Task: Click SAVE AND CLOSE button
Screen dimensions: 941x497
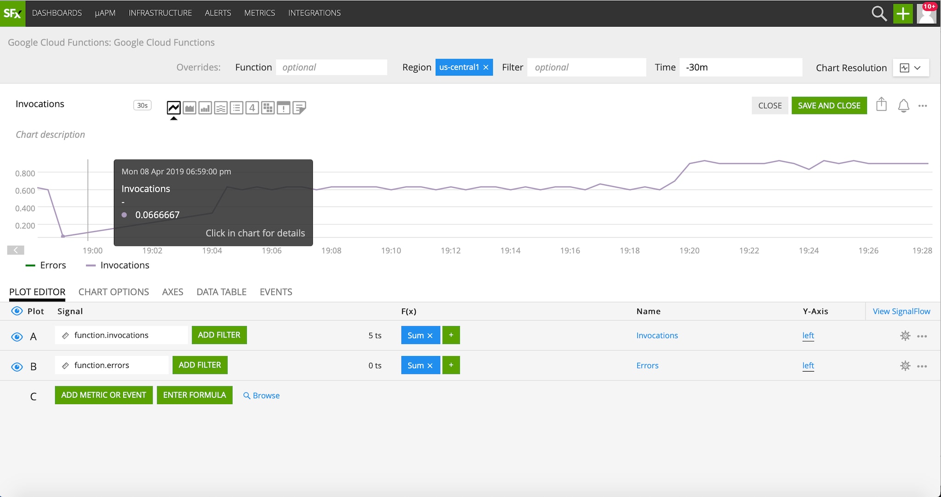Action: coord(829,106)
